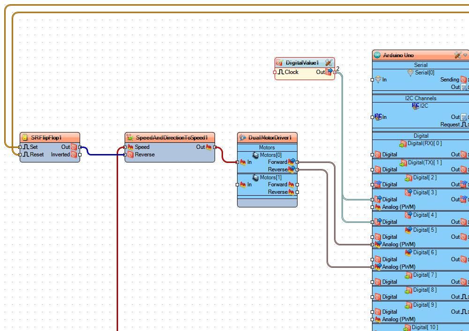Click the blue arrow Out icon on DigitalValue1
This screenshot has height=331, width=469.
[329, 72]
